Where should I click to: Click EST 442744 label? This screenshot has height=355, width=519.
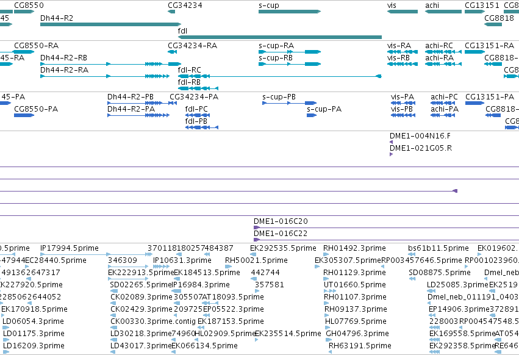265,273
